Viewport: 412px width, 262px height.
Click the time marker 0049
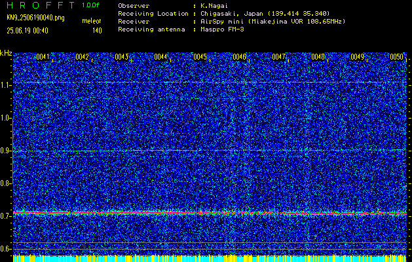pyautogui.click(x=357, y=57)
